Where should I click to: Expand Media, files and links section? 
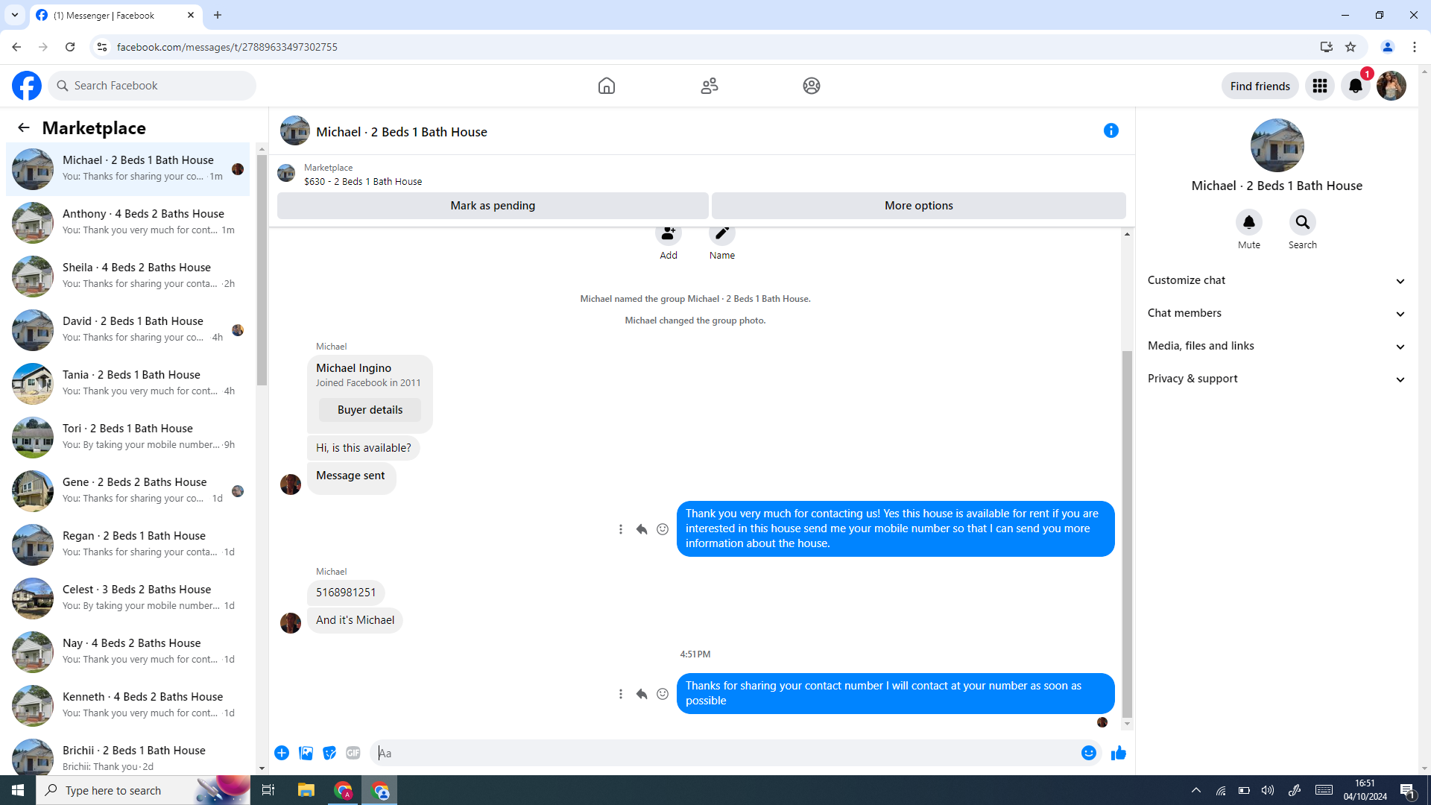1277,346
